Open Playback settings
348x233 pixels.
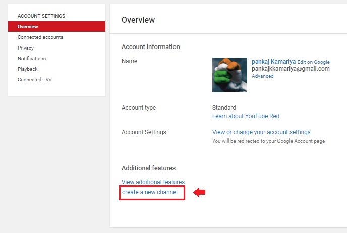point(28,69)
